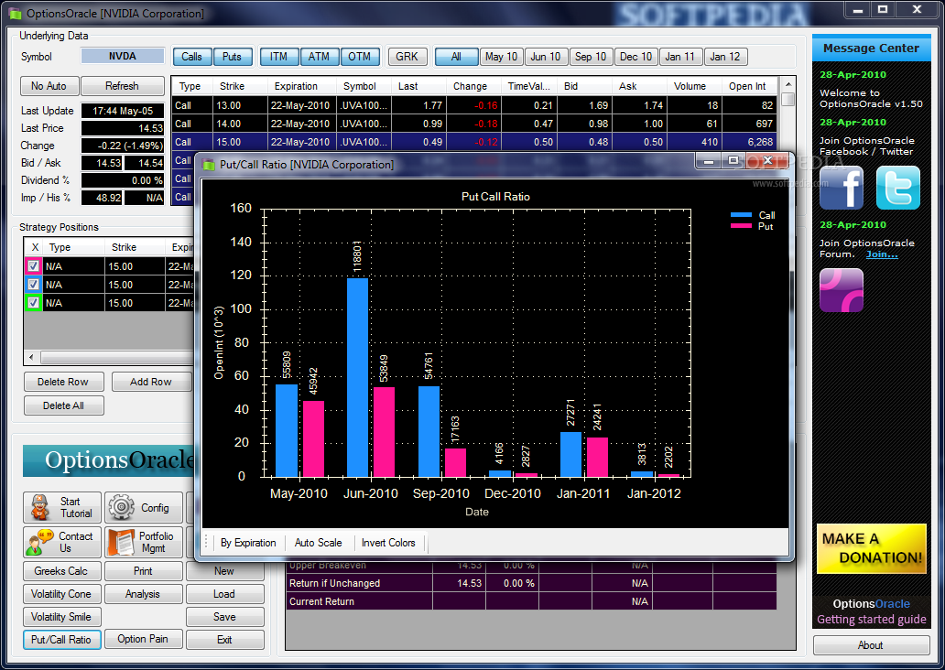Viewport: 945px width, 670px height.
Task: Toggle the Puts filter button
Action: [x=232, y=57]
